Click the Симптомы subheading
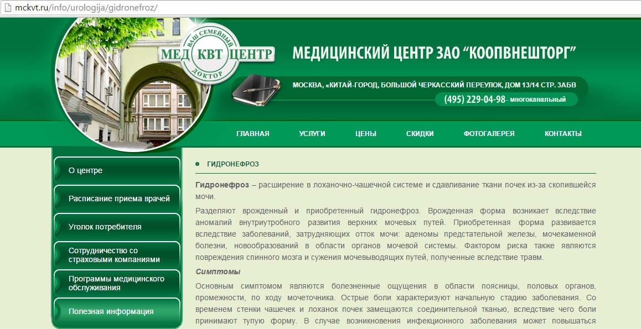This screenshot has height=329, width=641. coord(218,272)
